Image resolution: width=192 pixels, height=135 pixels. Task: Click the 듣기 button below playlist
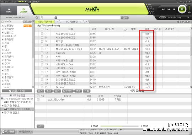(x=40, y=91)
